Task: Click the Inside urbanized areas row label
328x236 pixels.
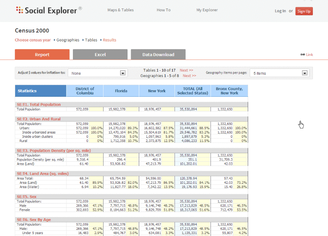Action: coord(39,132)
